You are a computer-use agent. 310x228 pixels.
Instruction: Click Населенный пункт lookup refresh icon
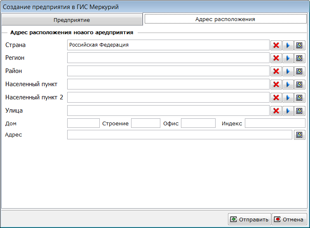pos(300,85)
